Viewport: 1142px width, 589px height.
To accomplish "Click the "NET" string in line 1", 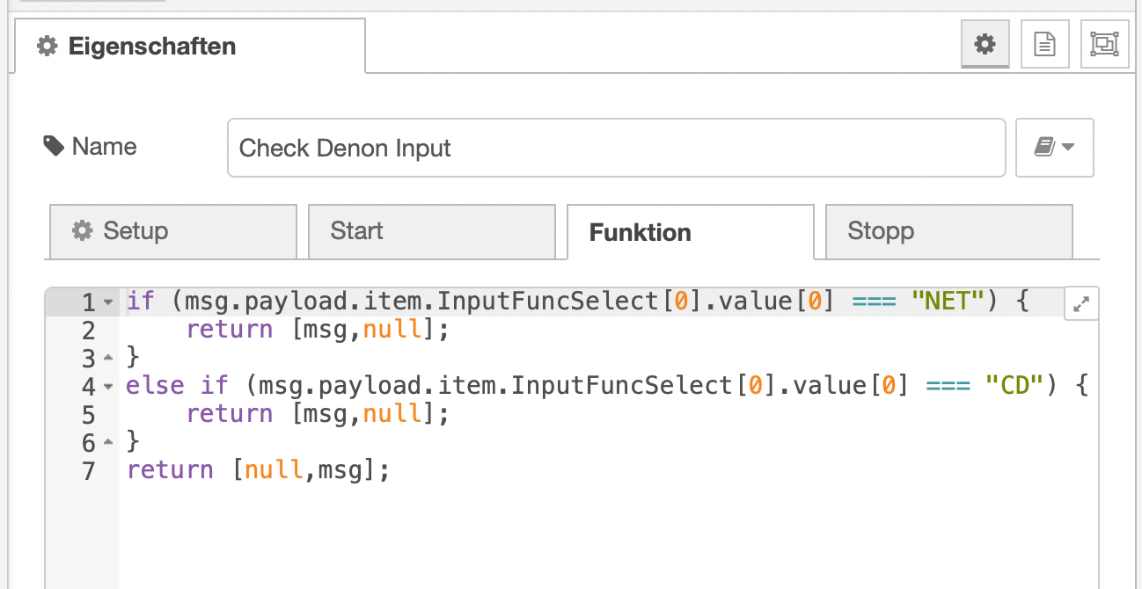I will coord(948,302).
